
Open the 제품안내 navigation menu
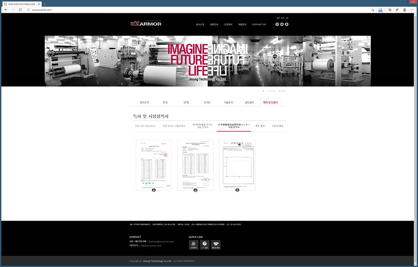214,24
